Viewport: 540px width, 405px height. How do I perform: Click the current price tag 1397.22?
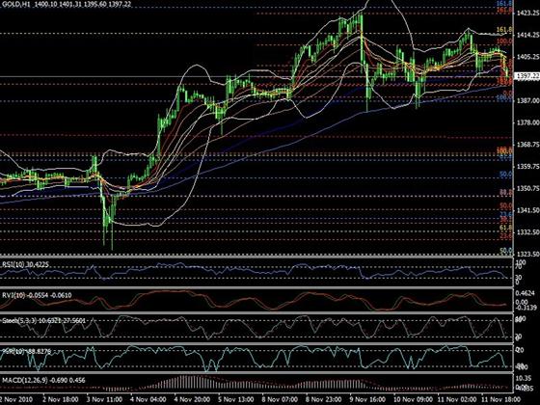pyautogui.click(x=526, y=76)
